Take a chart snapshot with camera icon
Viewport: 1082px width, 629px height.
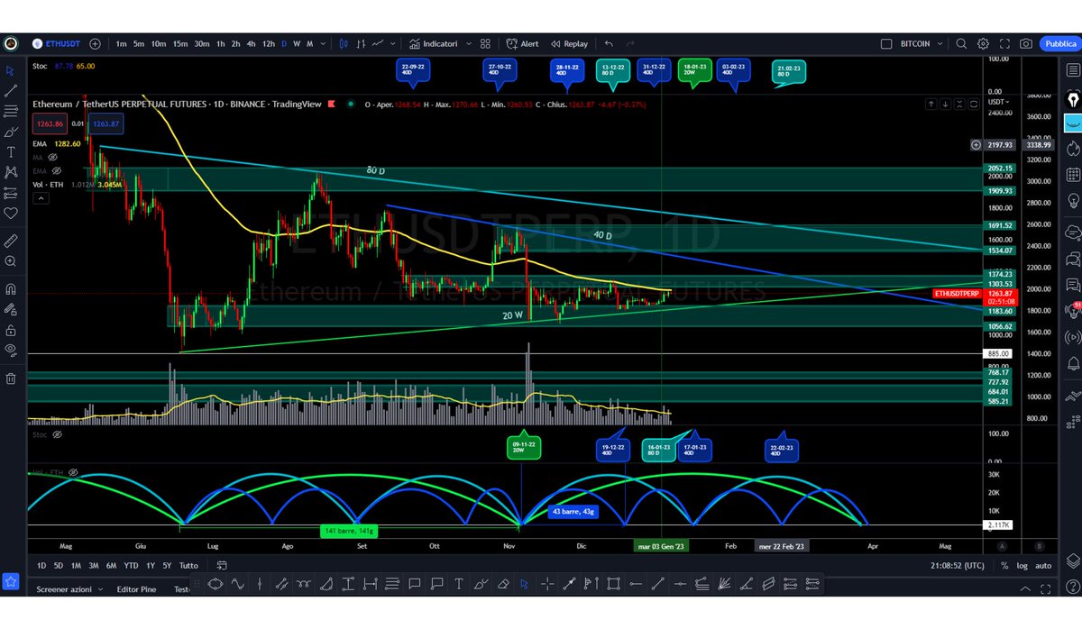[1026, 43]
